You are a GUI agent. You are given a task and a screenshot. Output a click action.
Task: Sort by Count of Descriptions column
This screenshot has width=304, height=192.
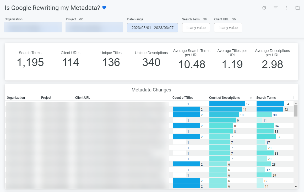224,98
